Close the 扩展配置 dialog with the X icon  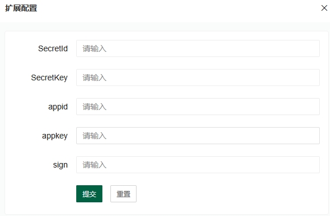pos(324,8)
